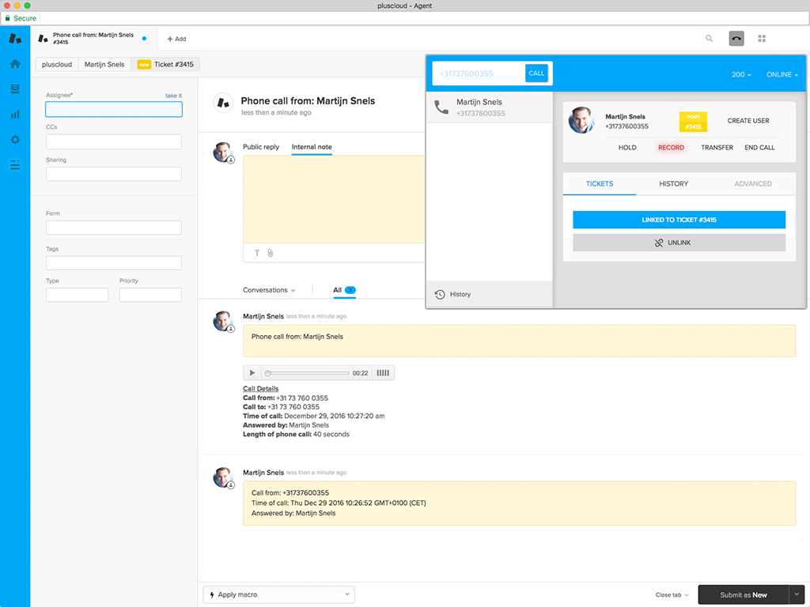This screenshot has height=607, width=810.
Task: Open the Admin settings gear icon
Action: click(x=14, y=140)
